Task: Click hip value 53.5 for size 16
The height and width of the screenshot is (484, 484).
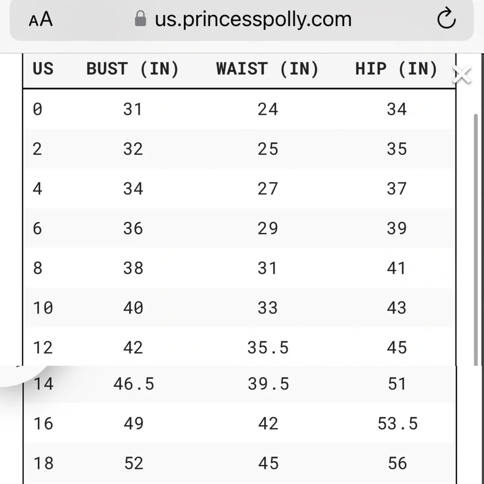Action: [397, 423]
